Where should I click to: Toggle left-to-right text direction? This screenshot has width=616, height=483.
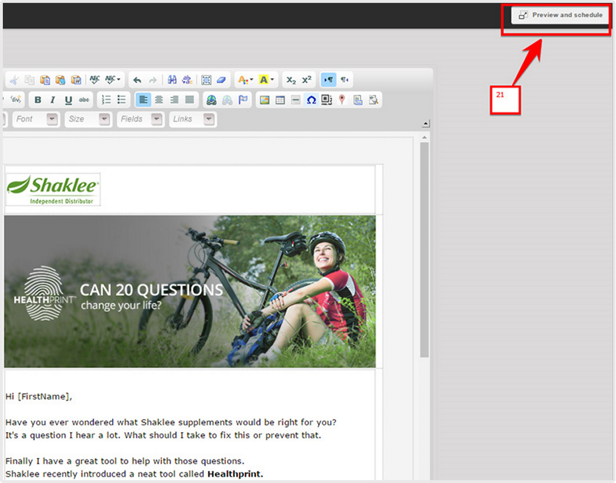[328, 80]
